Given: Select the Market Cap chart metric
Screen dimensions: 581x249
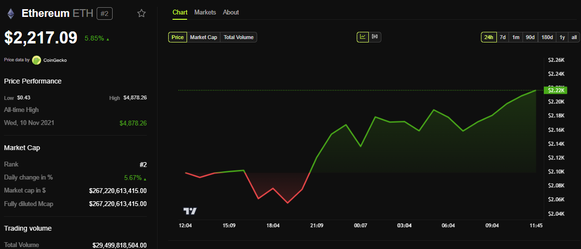Looking at the screenshot, I should (203, 37).
